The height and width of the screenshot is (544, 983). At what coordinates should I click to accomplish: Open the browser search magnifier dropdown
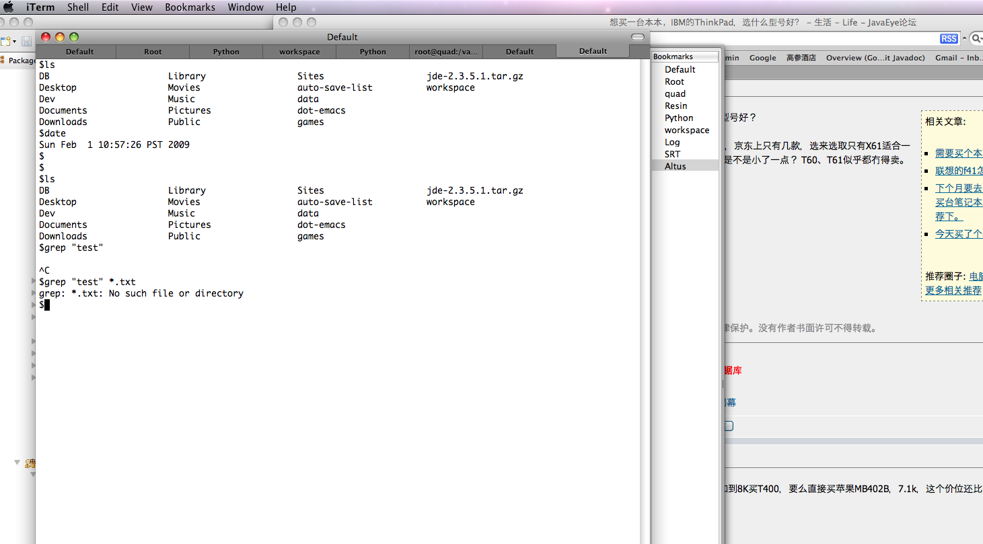click(x=976, y=38)
